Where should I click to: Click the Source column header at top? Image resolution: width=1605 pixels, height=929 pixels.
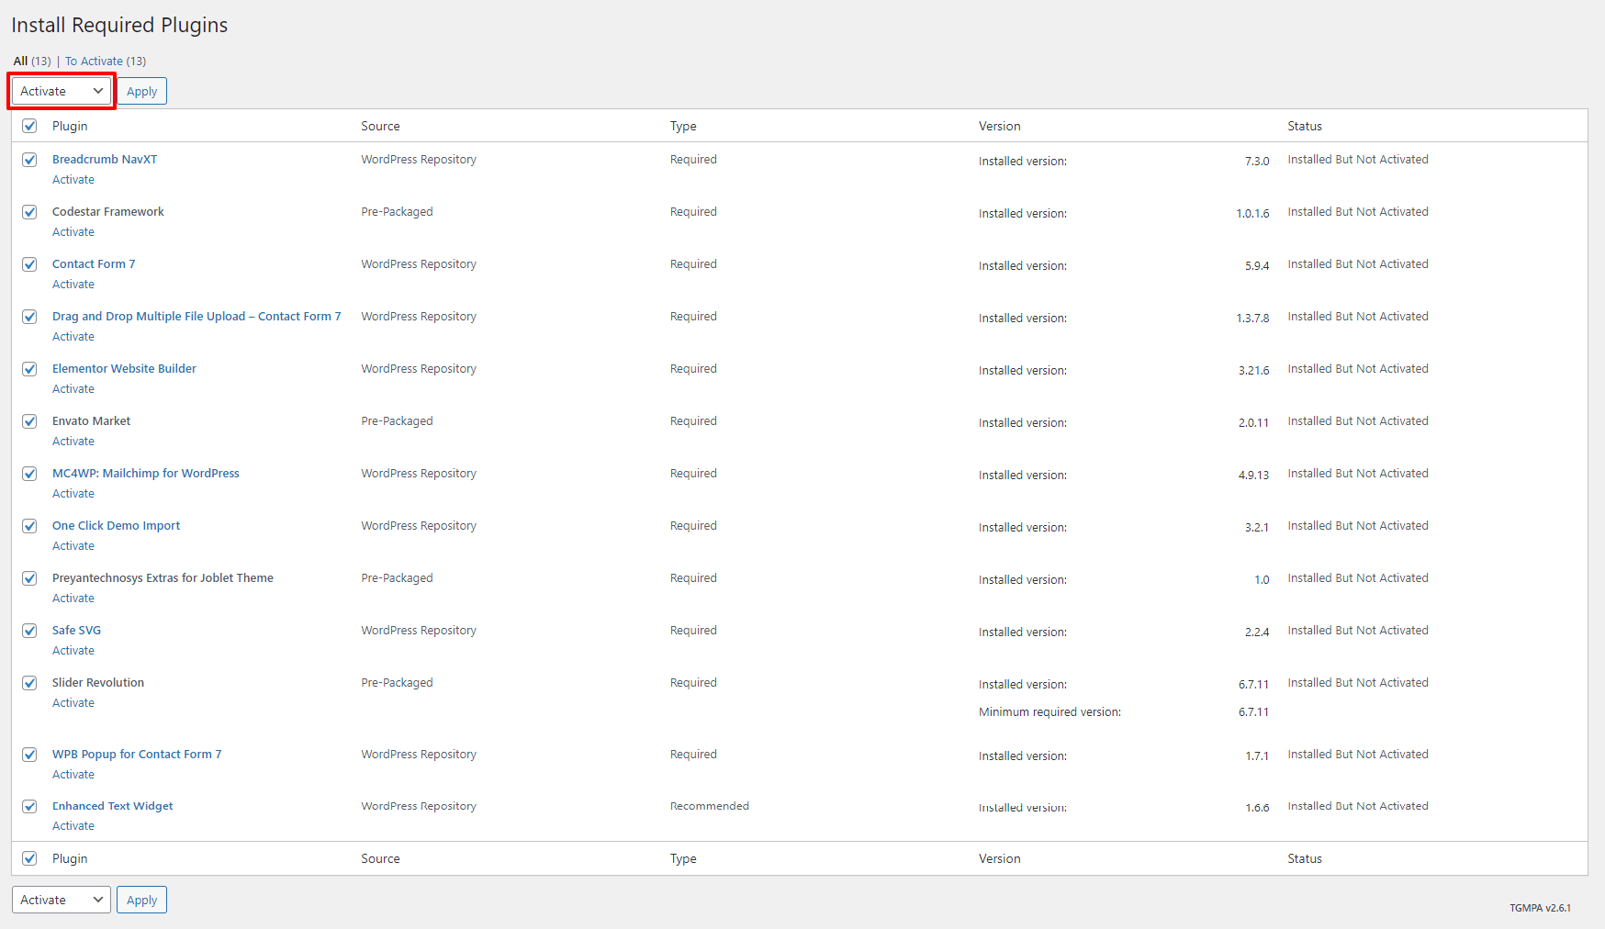point(380,126)
